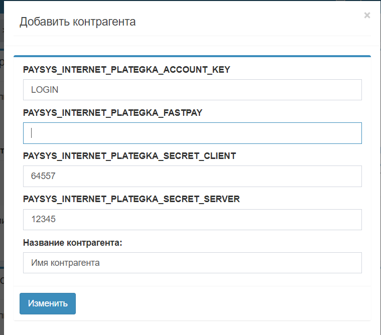Click into the PAYSYS_INTERNET_PLATEGKA_SECRET_SERVER field
This screenshot has width=381, height=335.
click(192, 220)
